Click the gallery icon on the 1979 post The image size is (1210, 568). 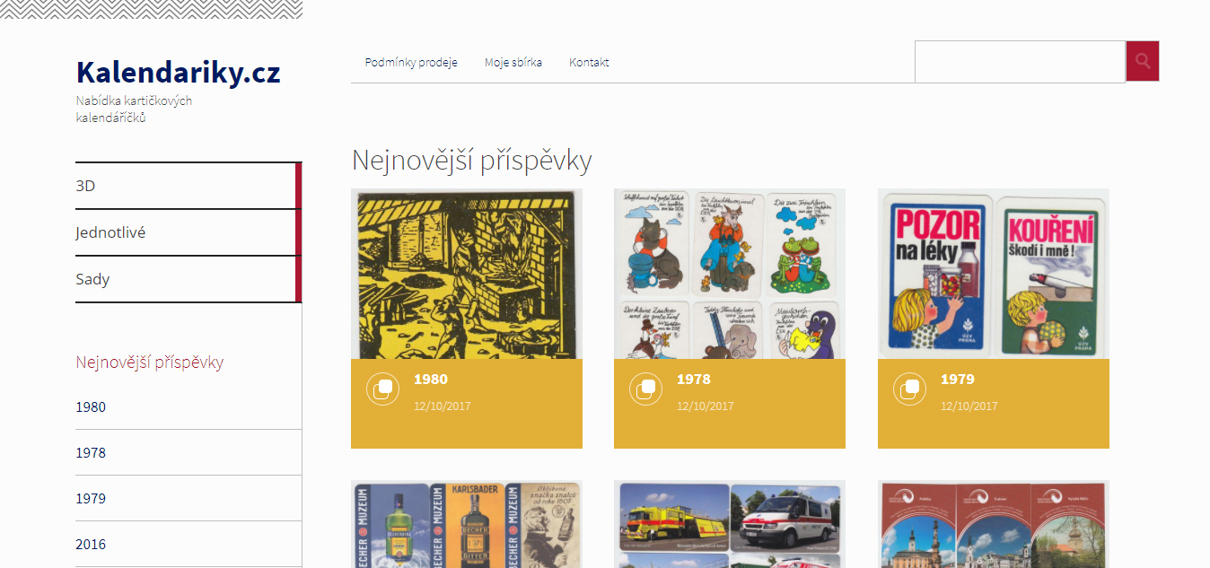tap(909, 389)
